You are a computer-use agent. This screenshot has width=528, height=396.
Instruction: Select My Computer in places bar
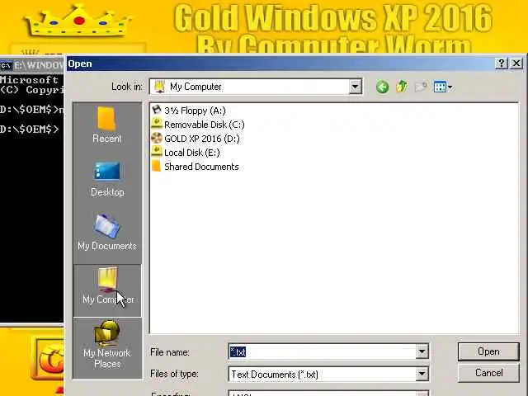107,290
